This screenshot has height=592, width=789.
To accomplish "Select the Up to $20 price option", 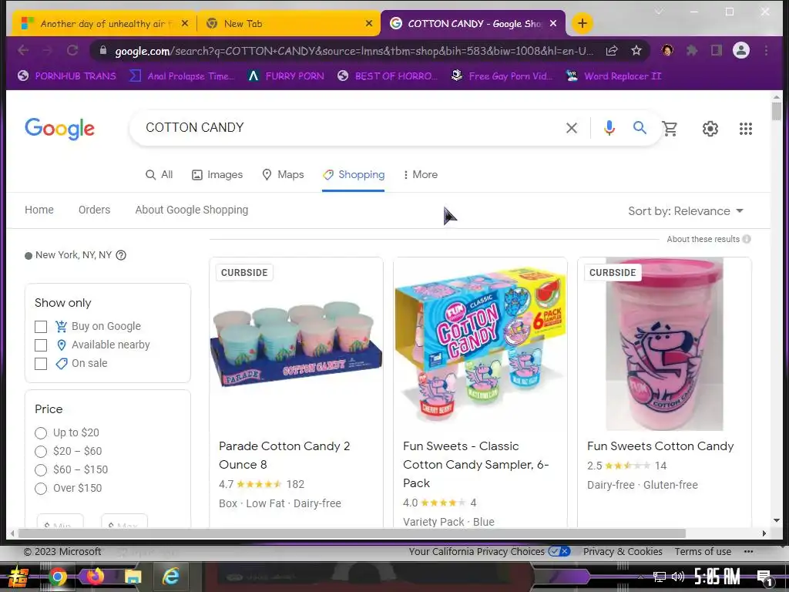I will point(41,433).
